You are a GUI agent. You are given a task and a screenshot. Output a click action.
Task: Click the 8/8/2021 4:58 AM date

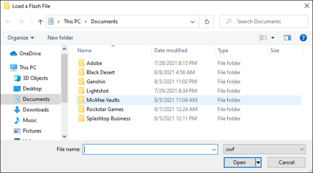(174, 72)
